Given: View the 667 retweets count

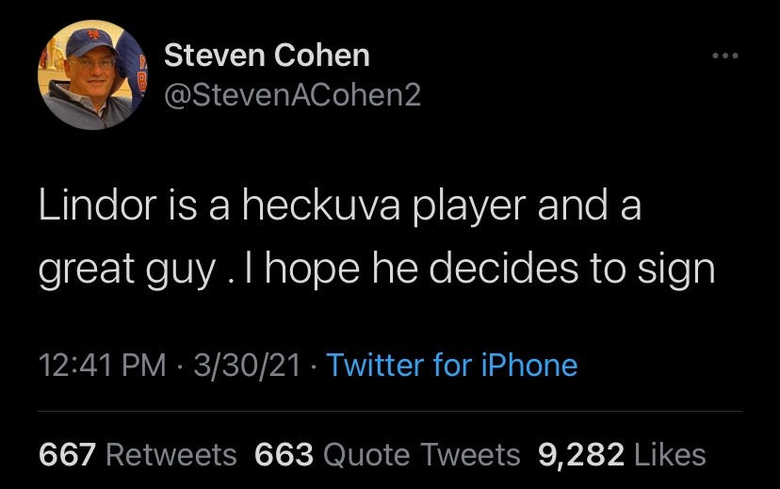Looking at the screenshot, I should click(67, 455).
